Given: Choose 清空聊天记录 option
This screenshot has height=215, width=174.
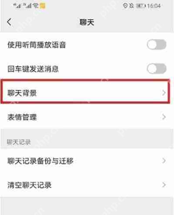Looking at the screenshot, I should pyautogui.click(x=87, y=185).
